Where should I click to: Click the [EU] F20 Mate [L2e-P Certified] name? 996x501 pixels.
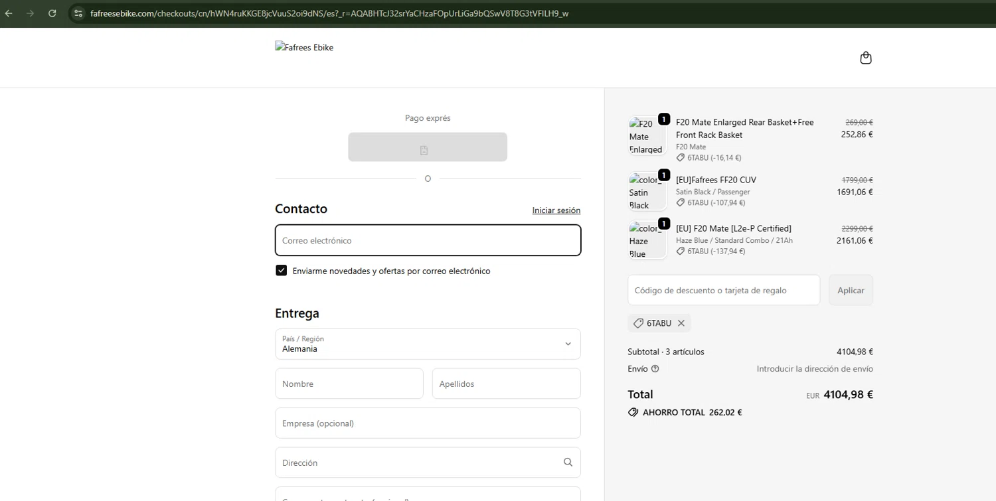tap(734, 228)
